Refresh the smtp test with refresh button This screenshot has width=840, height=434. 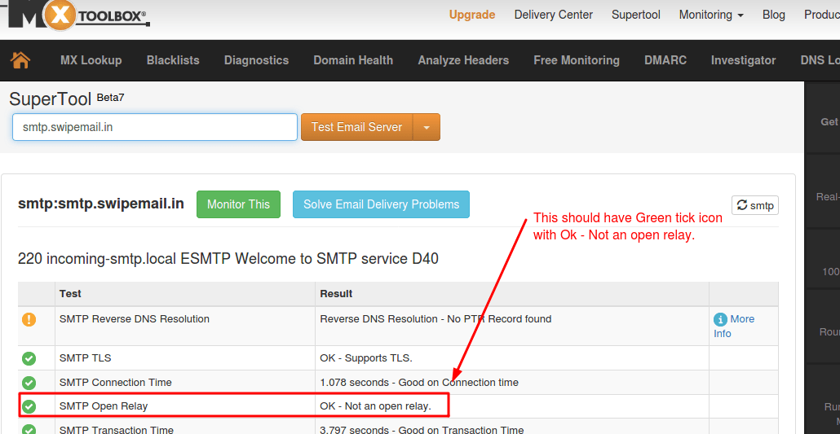click(x=755, y=205)
